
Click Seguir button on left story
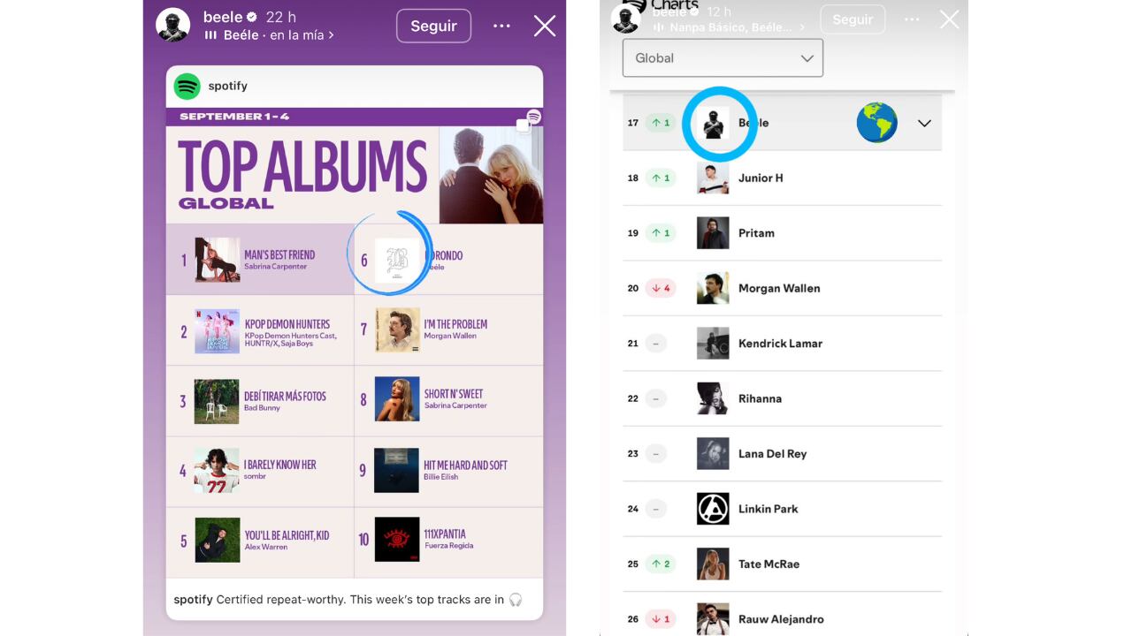[433, 26]
